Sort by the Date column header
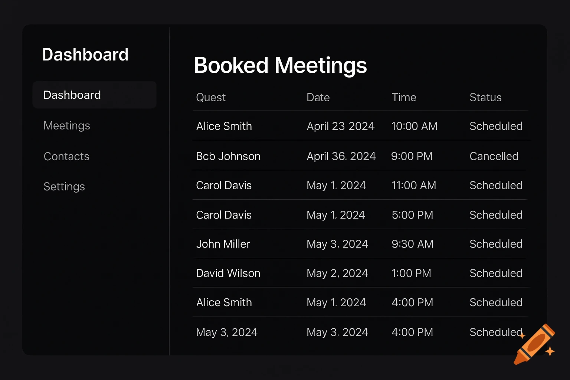570x380 pixels. coord(318,97)
